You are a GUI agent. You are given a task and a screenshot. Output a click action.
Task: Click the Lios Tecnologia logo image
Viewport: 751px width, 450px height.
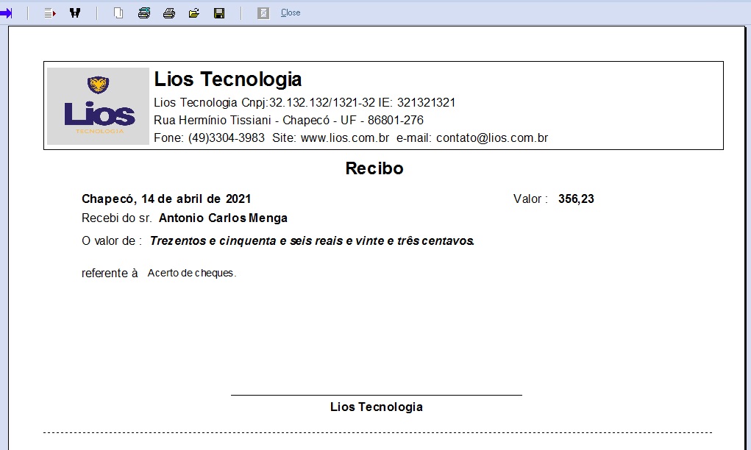99,106
